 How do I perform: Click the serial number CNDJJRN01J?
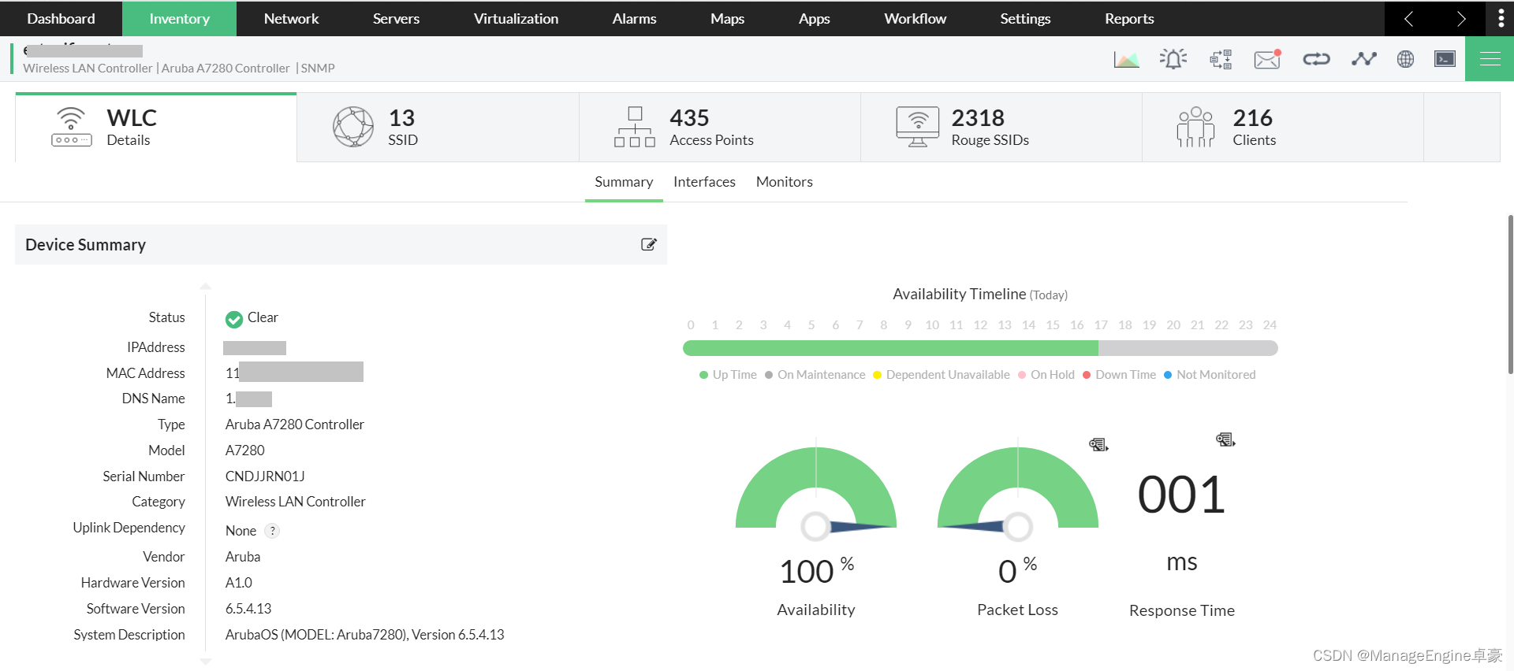[x=265, y=476]
